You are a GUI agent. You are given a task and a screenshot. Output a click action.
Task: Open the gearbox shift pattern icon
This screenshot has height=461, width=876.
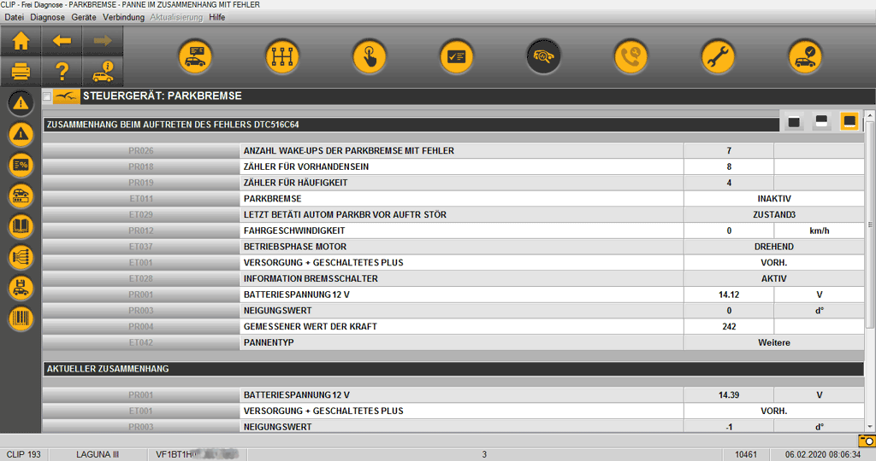[x=281, y=57]
